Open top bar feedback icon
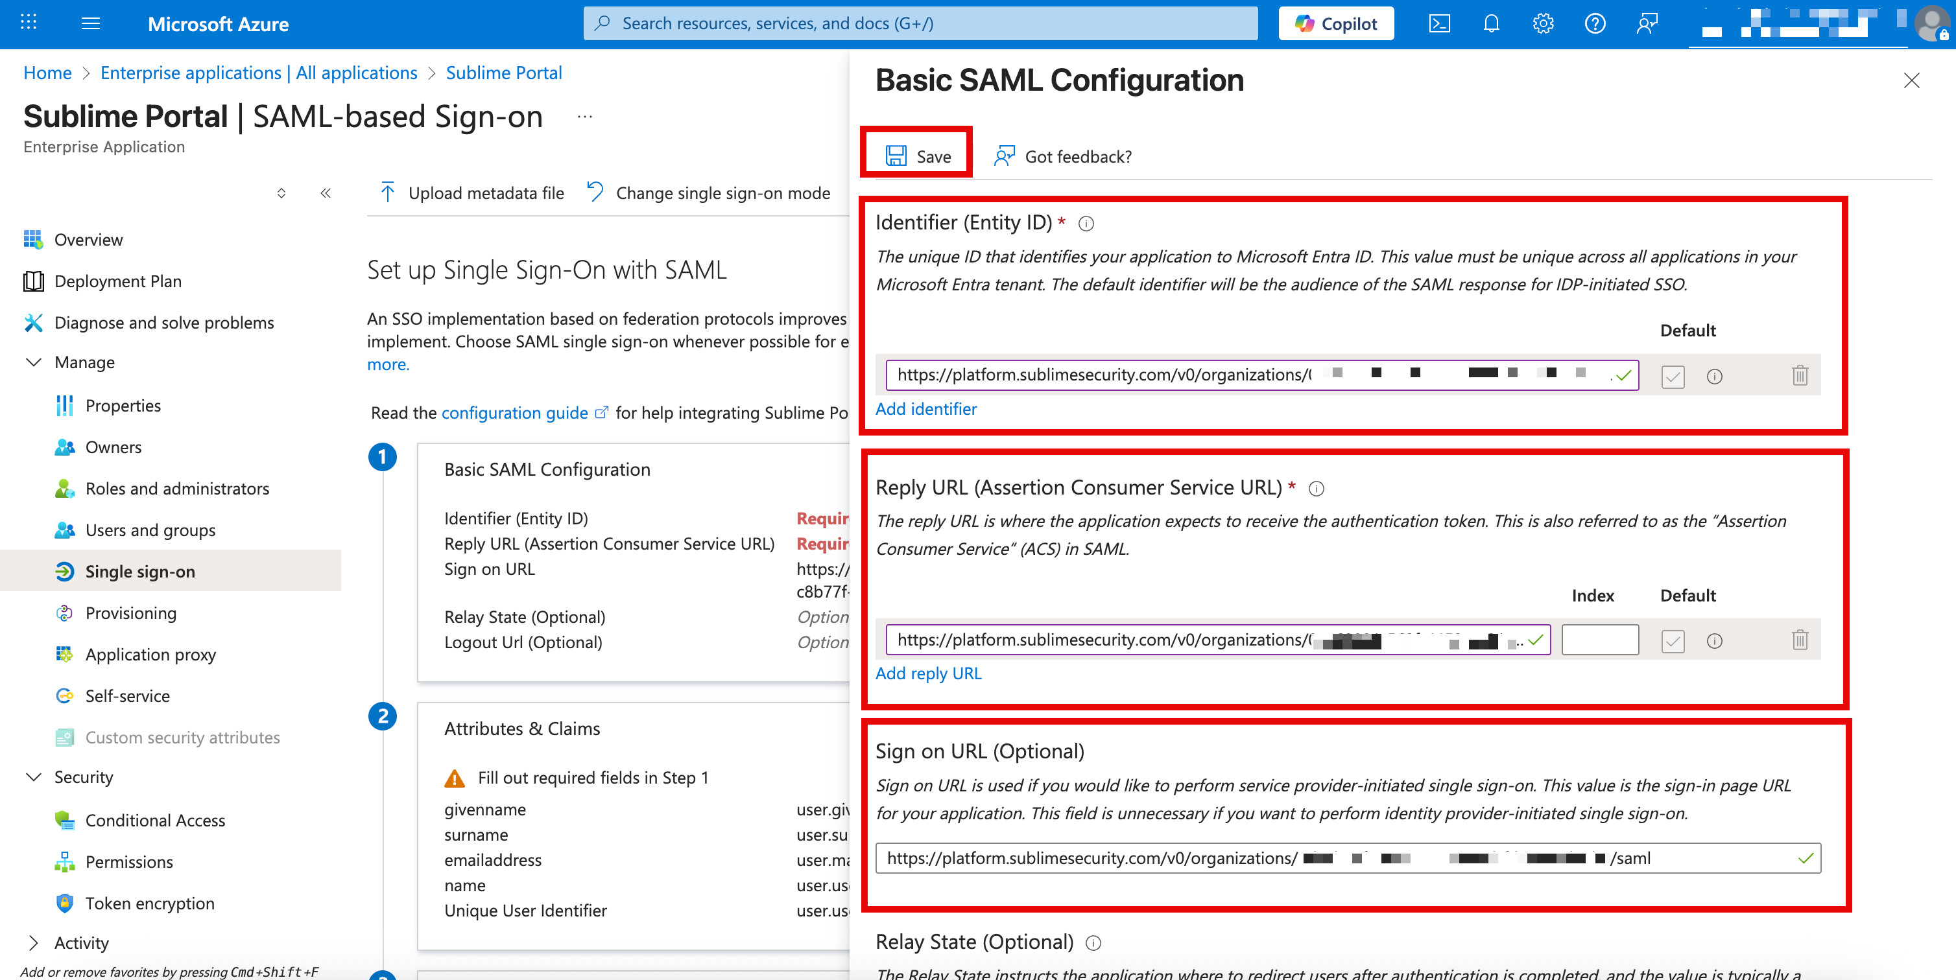 pyautogui.click(x=1646, y=23)
